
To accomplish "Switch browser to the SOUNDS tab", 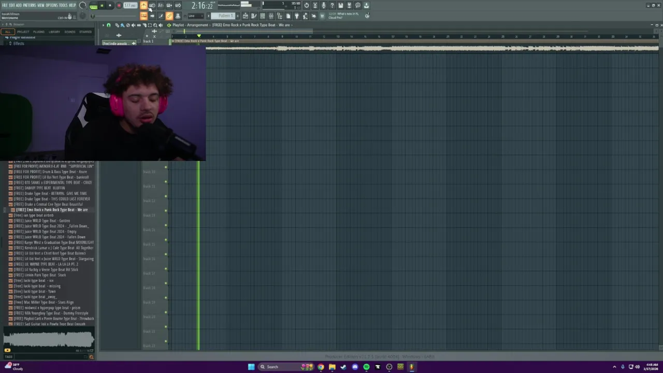I will pyautogui.click(x=70, y=32).
